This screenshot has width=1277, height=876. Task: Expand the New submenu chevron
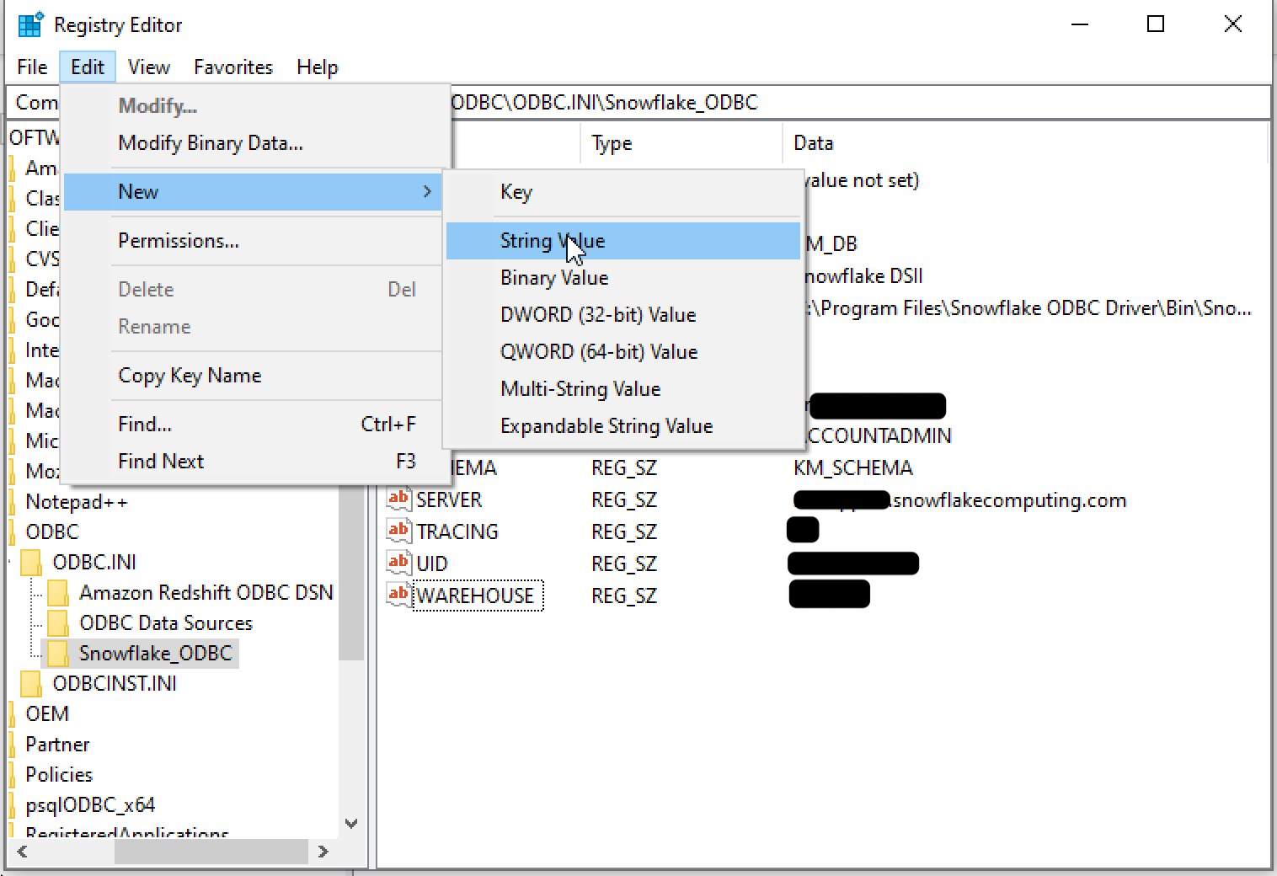pyautogui.click(x=428, y=191)
